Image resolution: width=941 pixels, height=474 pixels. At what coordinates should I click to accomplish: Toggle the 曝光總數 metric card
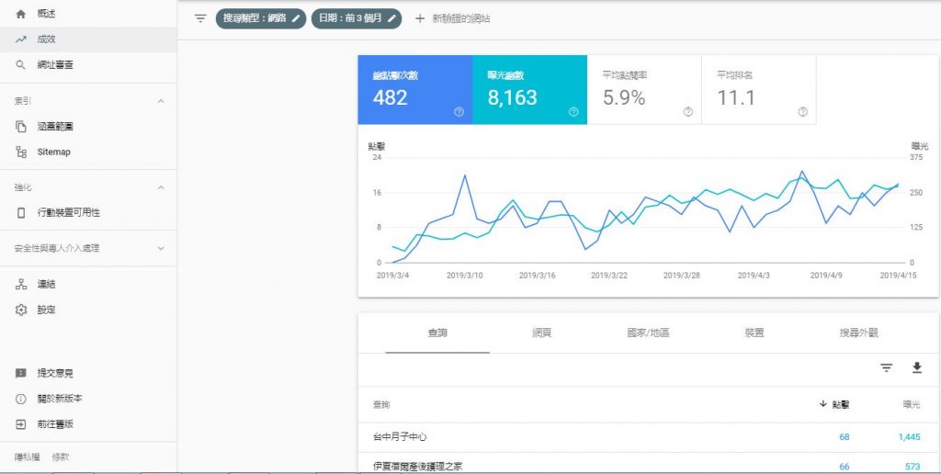tap(529, 90)
